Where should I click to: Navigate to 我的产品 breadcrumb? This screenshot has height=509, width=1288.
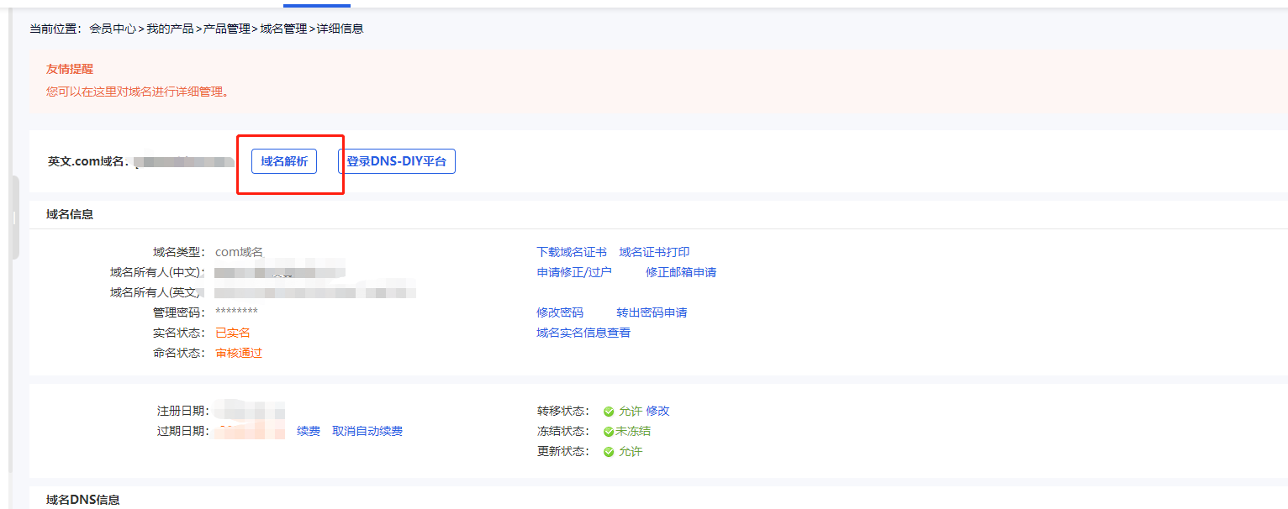pyautogui.click(x=170, y=29)
